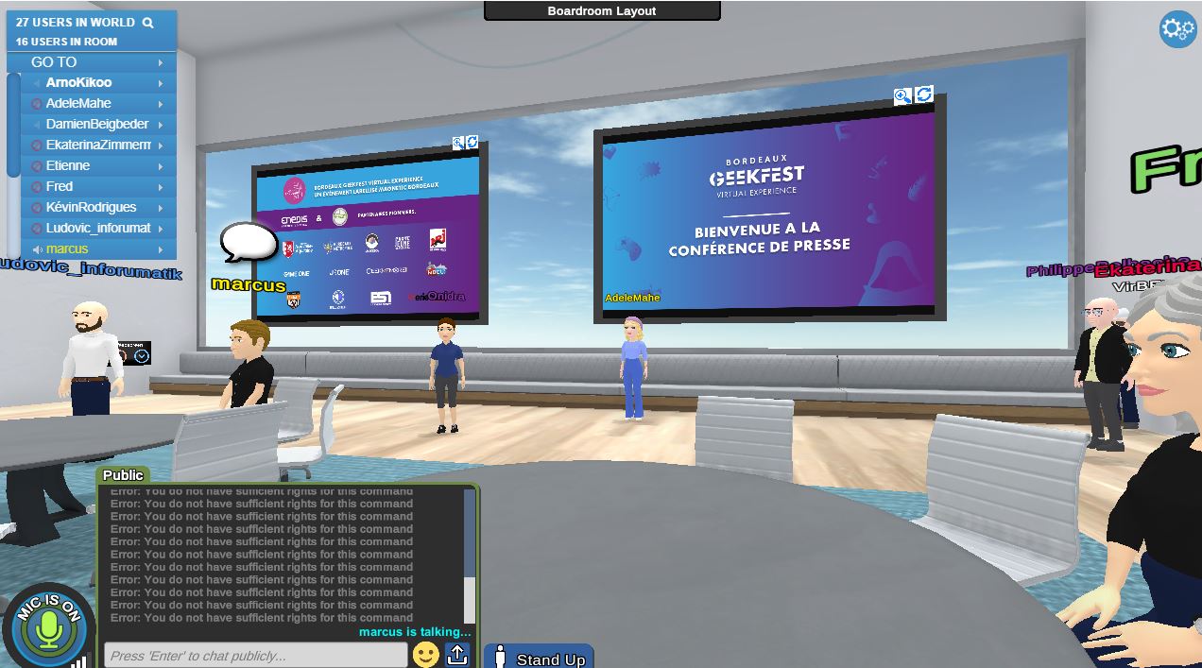Click the speaker icon beside DamienBeigbeder
This screenshot has width=1202, height=668.
37,125
